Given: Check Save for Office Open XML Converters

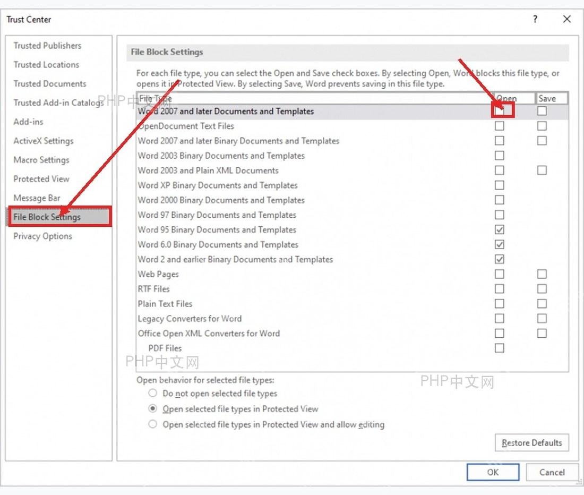Looking at the screenshot, I should click(542, 334).
